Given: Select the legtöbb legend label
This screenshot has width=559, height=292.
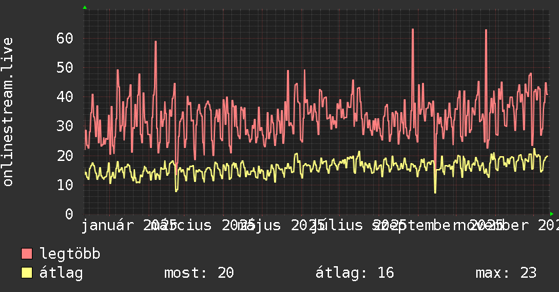Looking at the screenshot, I should (x=70, y=254).
